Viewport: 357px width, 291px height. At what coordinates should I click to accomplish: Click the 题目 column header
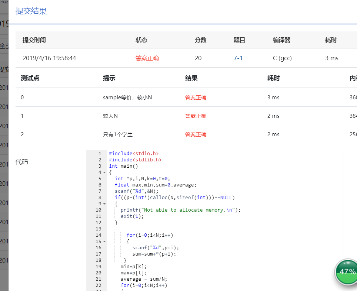[x=239, y=40]
